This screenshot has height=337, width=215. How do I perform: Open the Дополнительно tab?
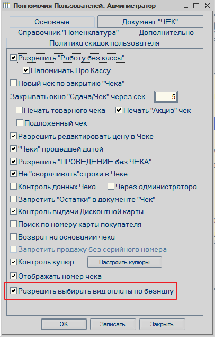pos(166,33)
